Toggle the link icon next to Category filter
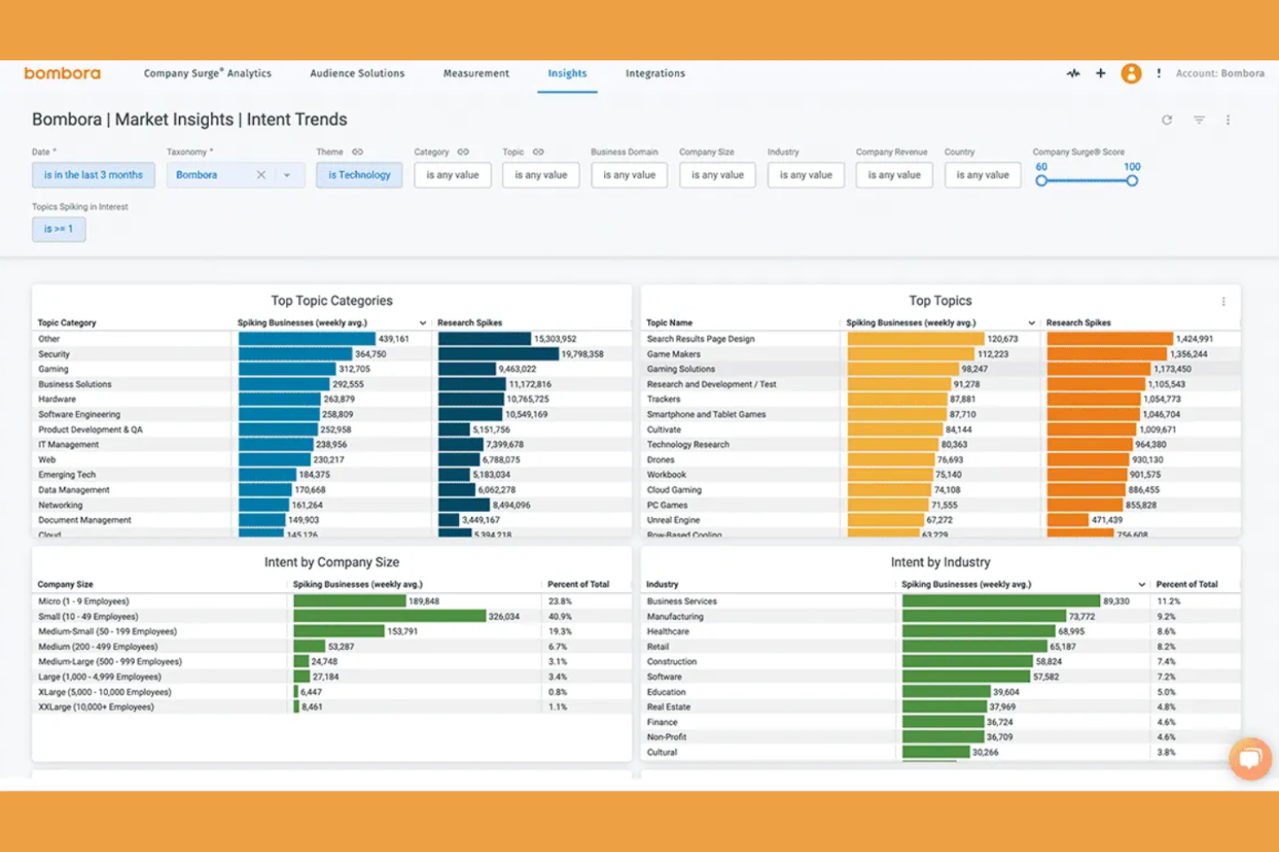This screenshot has width=1279, height=852. [463, 152]
